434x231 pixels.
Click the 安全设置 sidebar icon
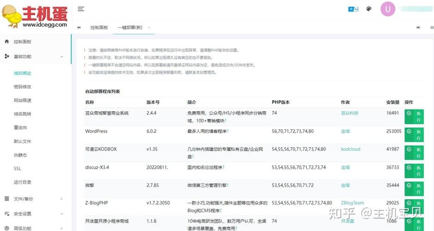[x=7, y=213]
